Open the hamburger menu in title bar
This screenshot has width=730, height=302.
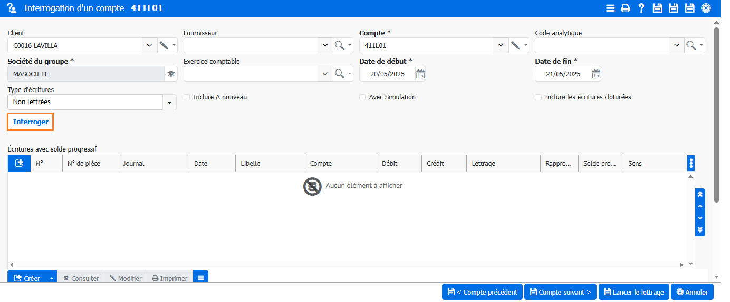click(610, 8)
